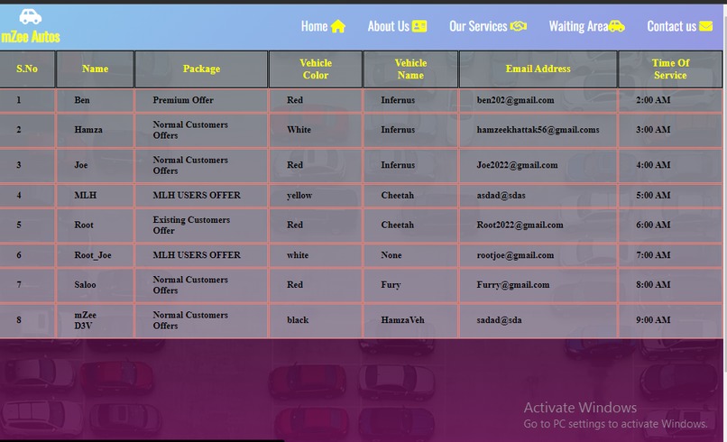This screenshot has height=442, width=727.
Task: Click the email Furry@gmail.com
Action: pos(513,285)
